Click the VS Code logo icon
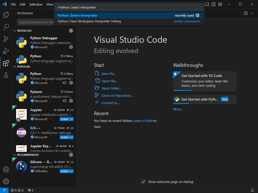258x193 pixels. [5, 5]
